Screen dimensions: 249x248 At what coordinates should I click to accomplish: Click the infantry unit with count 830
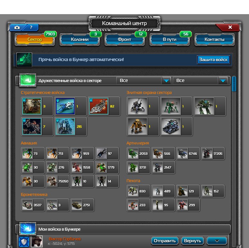(133, 191)
